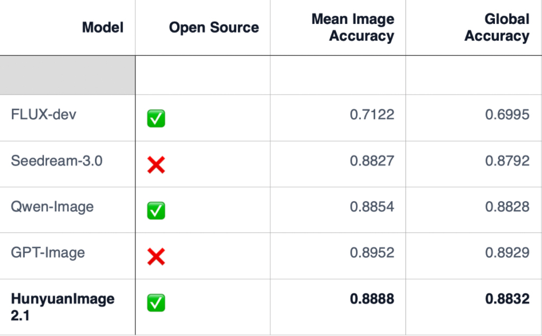Click the 0.8792 global accuracy value
Image resolution: width=542 pixels, height=336 pixels.
pos(507,161)
